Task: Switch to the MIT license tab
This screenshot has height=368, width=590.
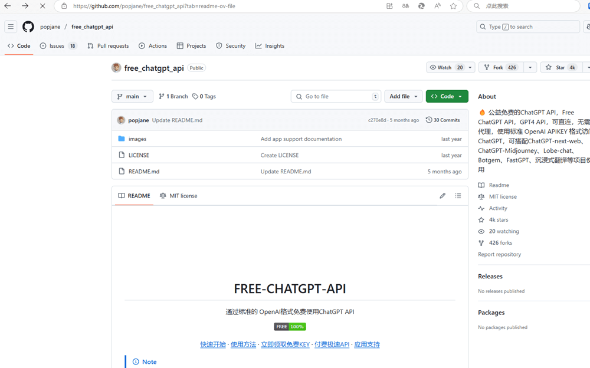Action: tap(178, 196)
